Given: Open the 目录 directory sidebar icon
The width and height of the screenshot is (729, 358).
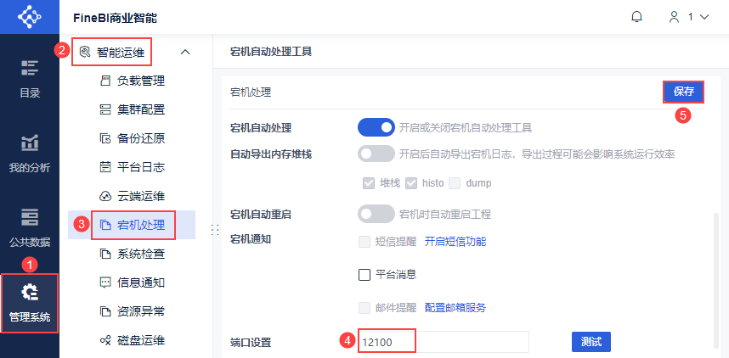Looking at the screenshot, I should (30, 68).
